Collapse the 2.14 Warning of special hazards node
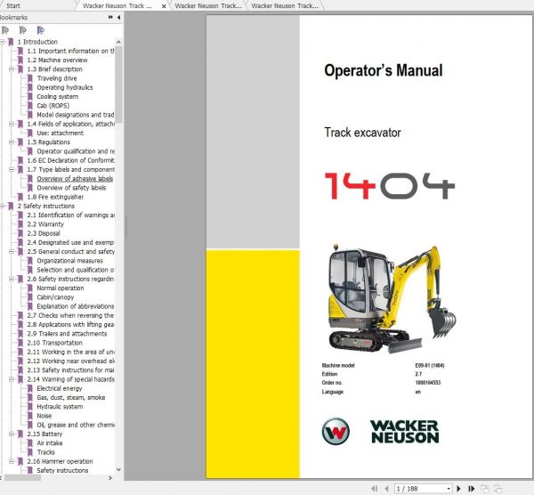This screenshot has height=495, width=534. 12,379
